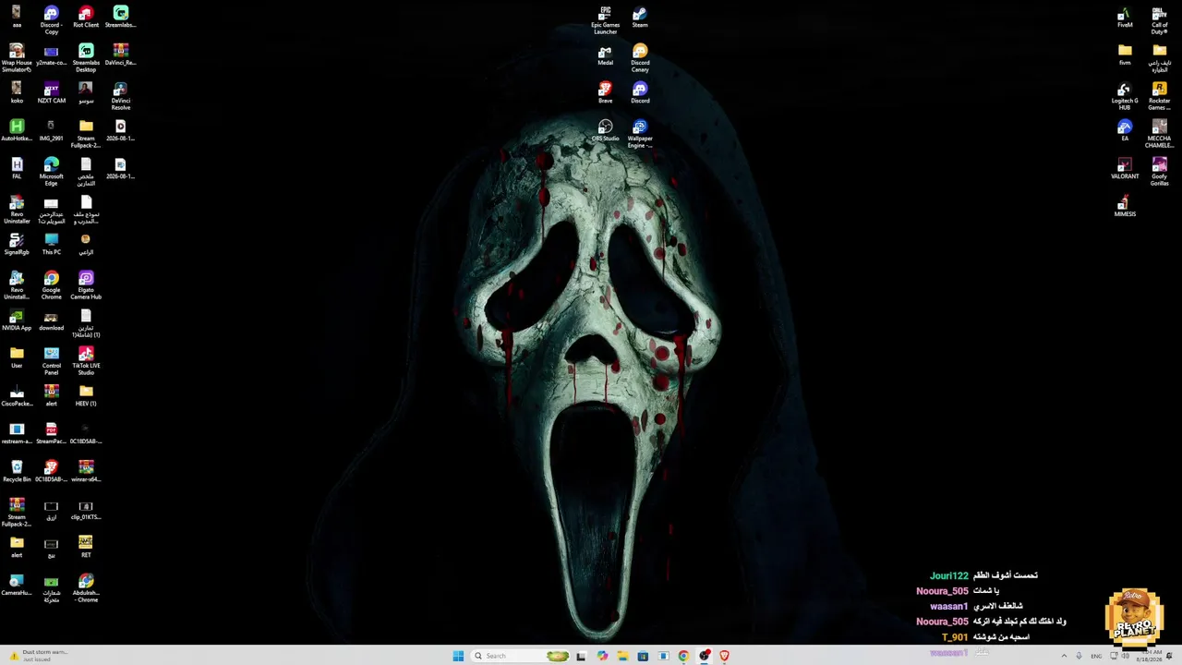Select the IMG_2991 file icon
Image resolution: width=1182 pixels, height=665 pixels.
[x=52, y=130]
